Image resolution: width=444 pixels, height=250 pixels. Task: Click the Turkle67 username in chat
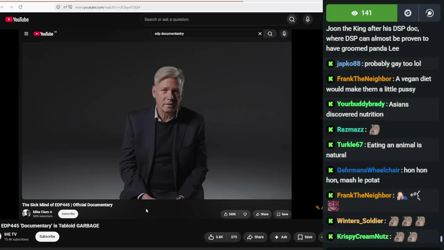pos(350,145)
